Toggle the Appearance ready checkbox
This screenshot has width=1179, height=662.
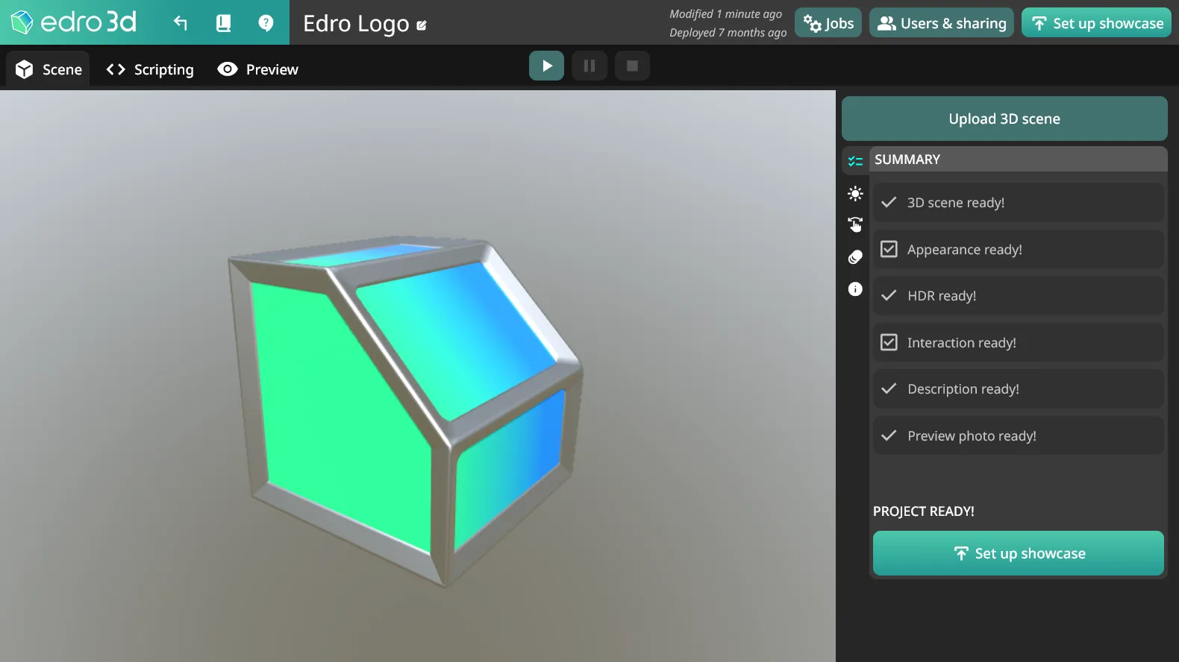click(889, 249)
